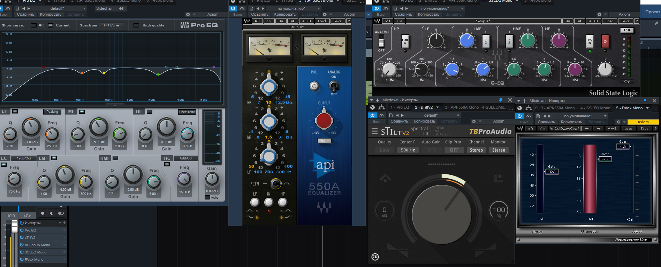Screen dimensions: 661x267
Task: Open the HC 6dB/Oct slope dropdown
Action: pos(186,158)
